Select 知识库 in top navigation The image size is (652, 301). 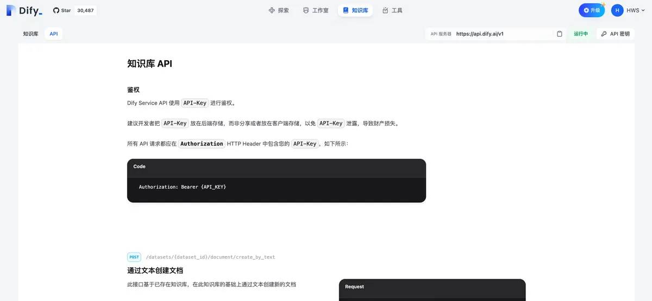[355, 10]
